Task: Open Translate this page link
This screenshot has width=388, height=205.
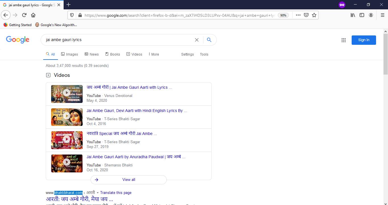Action: coord(116,193)
